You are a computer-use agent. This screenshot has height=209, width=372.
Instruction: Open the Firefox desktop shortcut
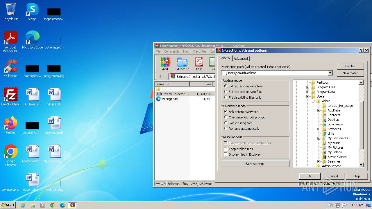[10, 125]
